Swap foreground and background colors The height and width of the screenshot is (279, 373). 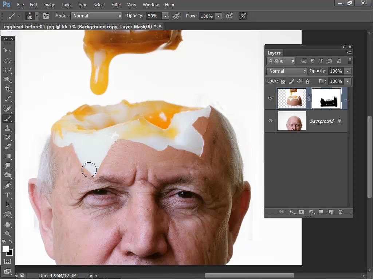(11, 241)
